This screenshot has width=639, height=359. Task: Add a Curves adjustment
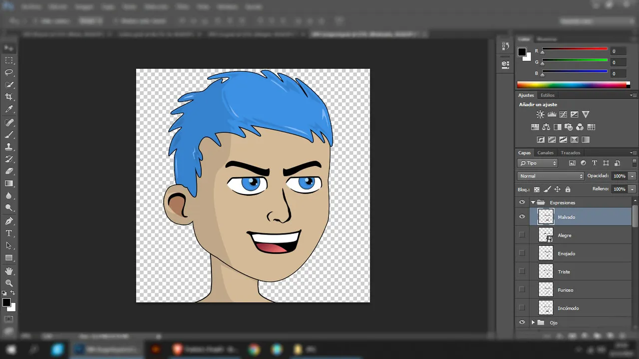point(563,114)
